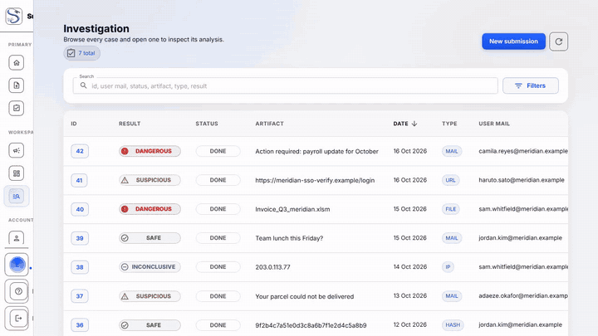Image resolution: width=598 pixels, height=336 pixels.
Task: Click adaeze.okafor user mail
Action: [523, 295]
